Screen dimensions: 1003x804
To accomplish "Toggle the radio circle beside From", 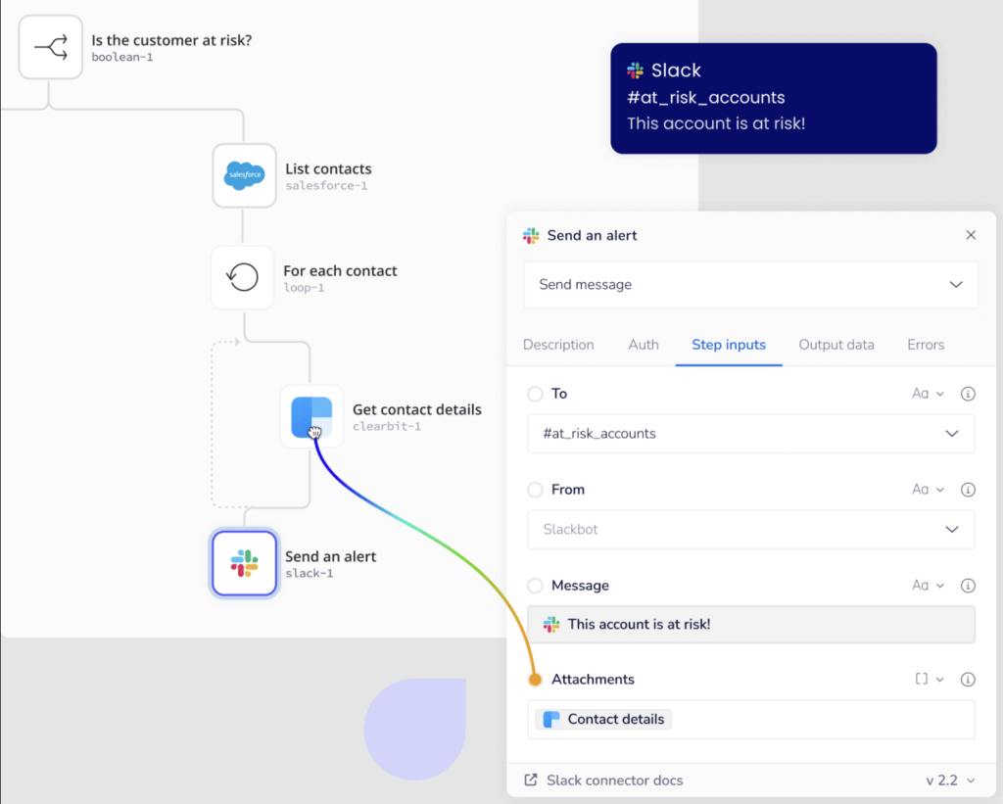I will (x=536, y=490).
